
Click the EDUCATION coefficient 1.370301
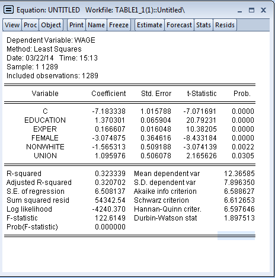pyautogui.click(x=110, y=120)
